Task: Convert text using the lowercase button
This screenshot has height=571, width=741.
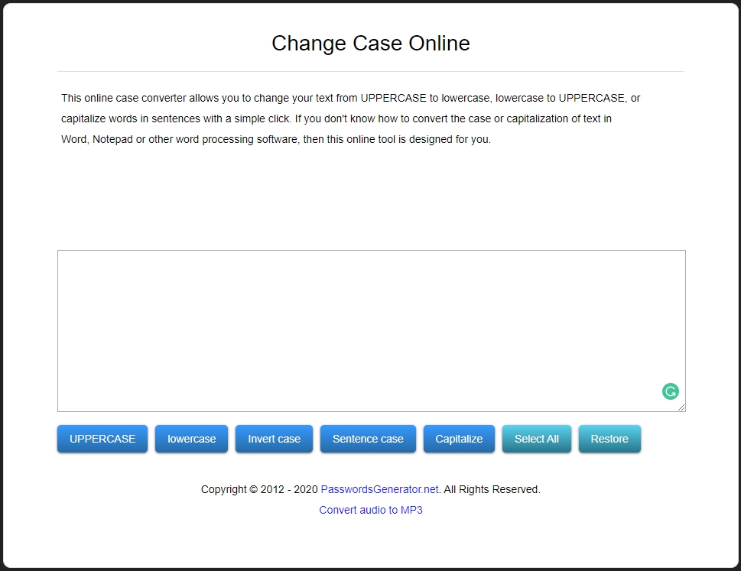Action: [191, 439]
